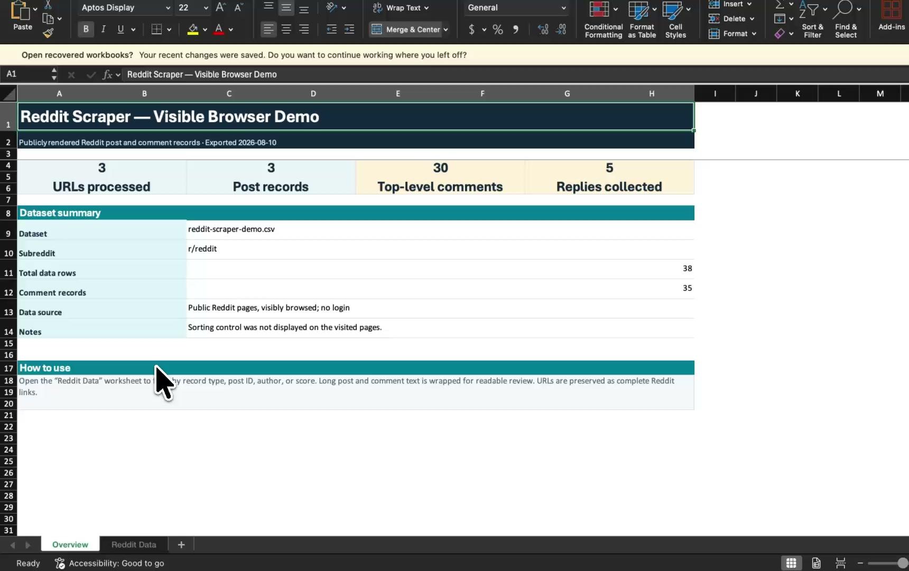Screen dimensions: 909x571
Task: Select the Format Painter brush
Action: [x=48, y=33]
